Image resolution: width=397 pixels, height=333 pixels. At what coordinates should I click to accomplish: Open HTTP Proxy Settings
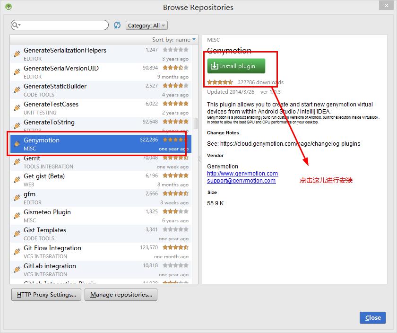[x=46, y=295]
